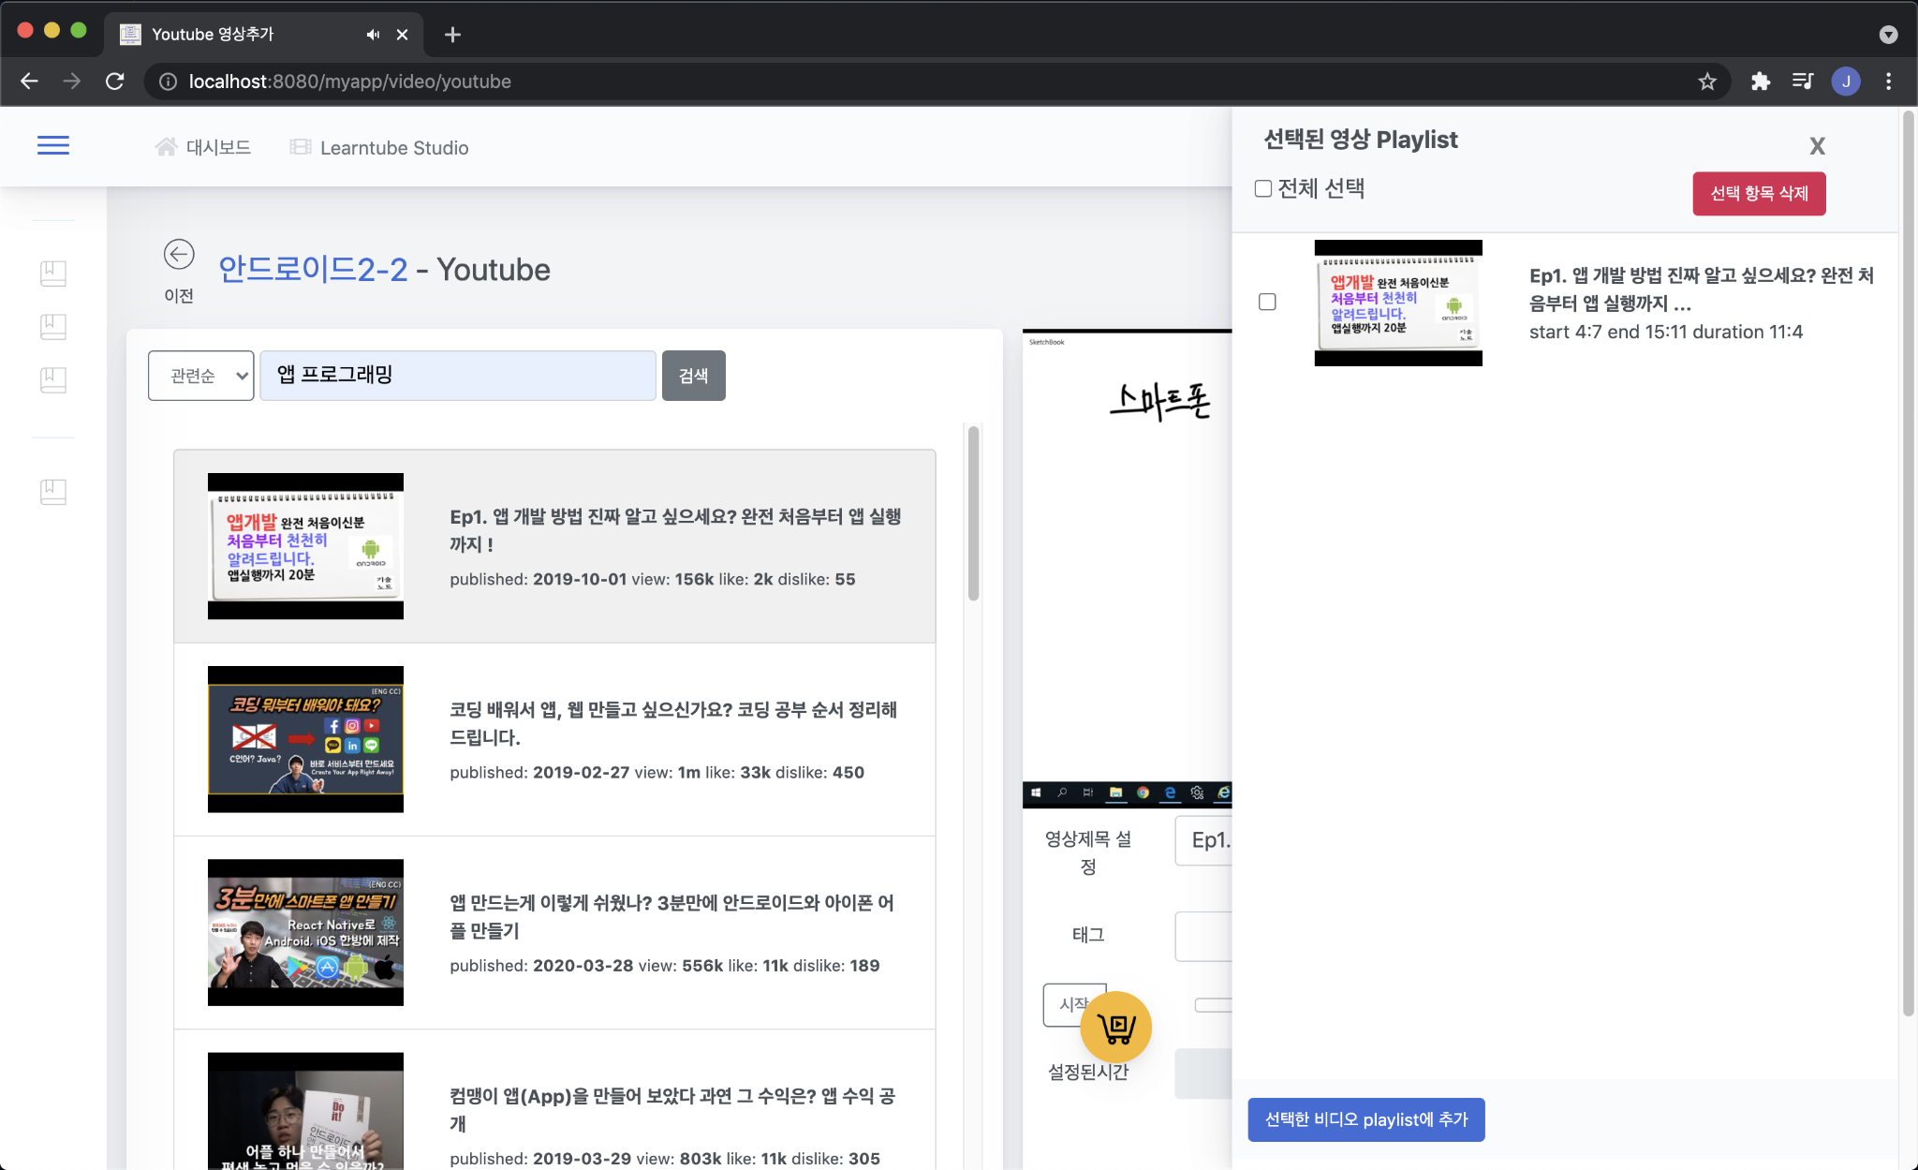Click the bottom book icon in the sidebar
The width and height of the screenshot is (1918, 1170).
point(53,491)
